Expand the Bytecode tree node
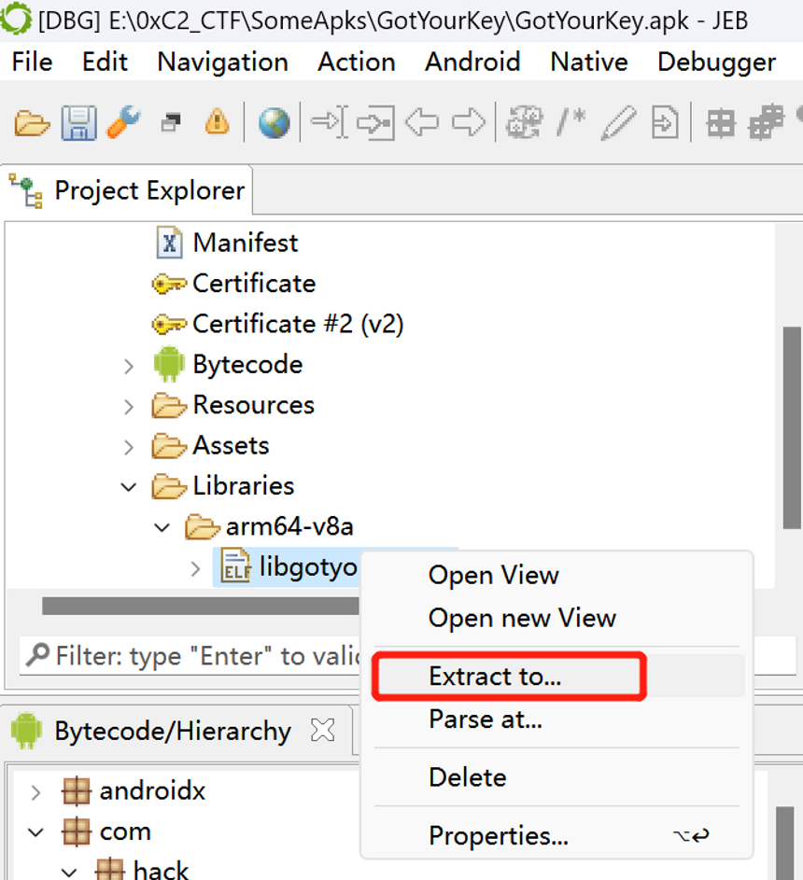 [128, 365]
